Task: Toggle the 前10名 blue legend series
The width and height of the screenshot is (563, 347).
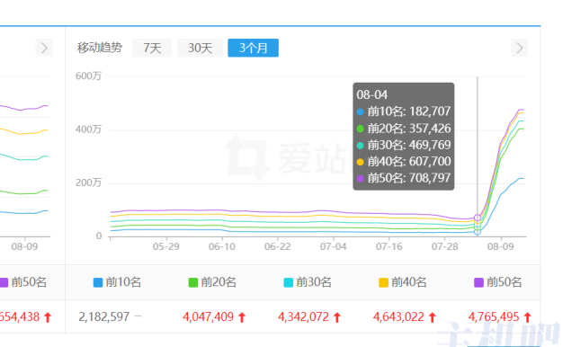Action: click(x=117, y=282)
